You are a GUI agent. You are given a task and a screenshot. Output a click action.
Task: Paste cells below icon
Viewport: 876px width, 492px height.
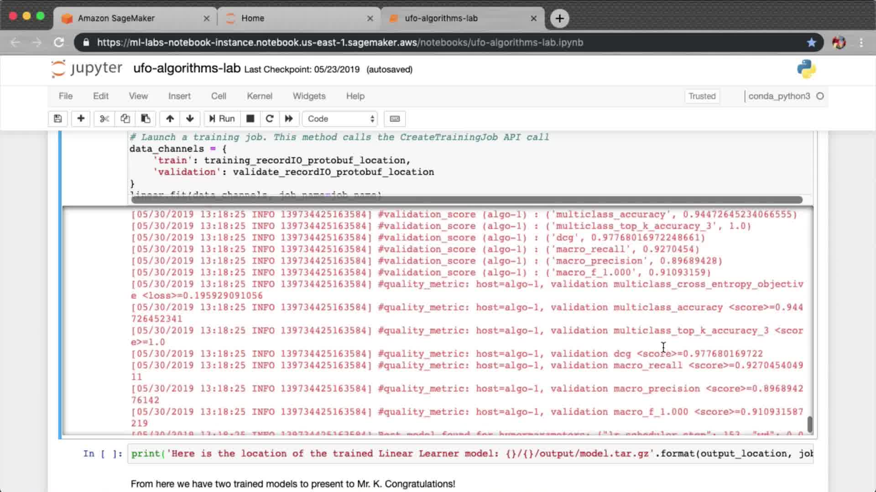point(146,119)
